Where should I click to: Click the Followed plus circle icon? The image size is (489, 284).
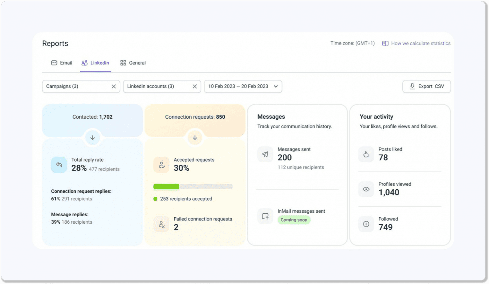coord(366,224)
